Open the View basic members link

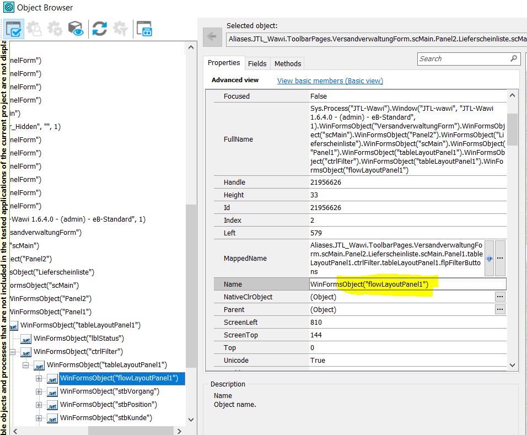pyautogui.click(x=330, y=80)
